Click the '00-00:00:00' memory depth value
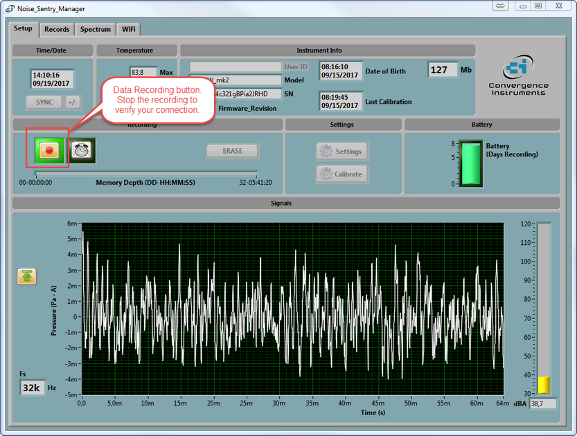Image resolution: width=577 pixels, height=436 pixels. (36, 182)
